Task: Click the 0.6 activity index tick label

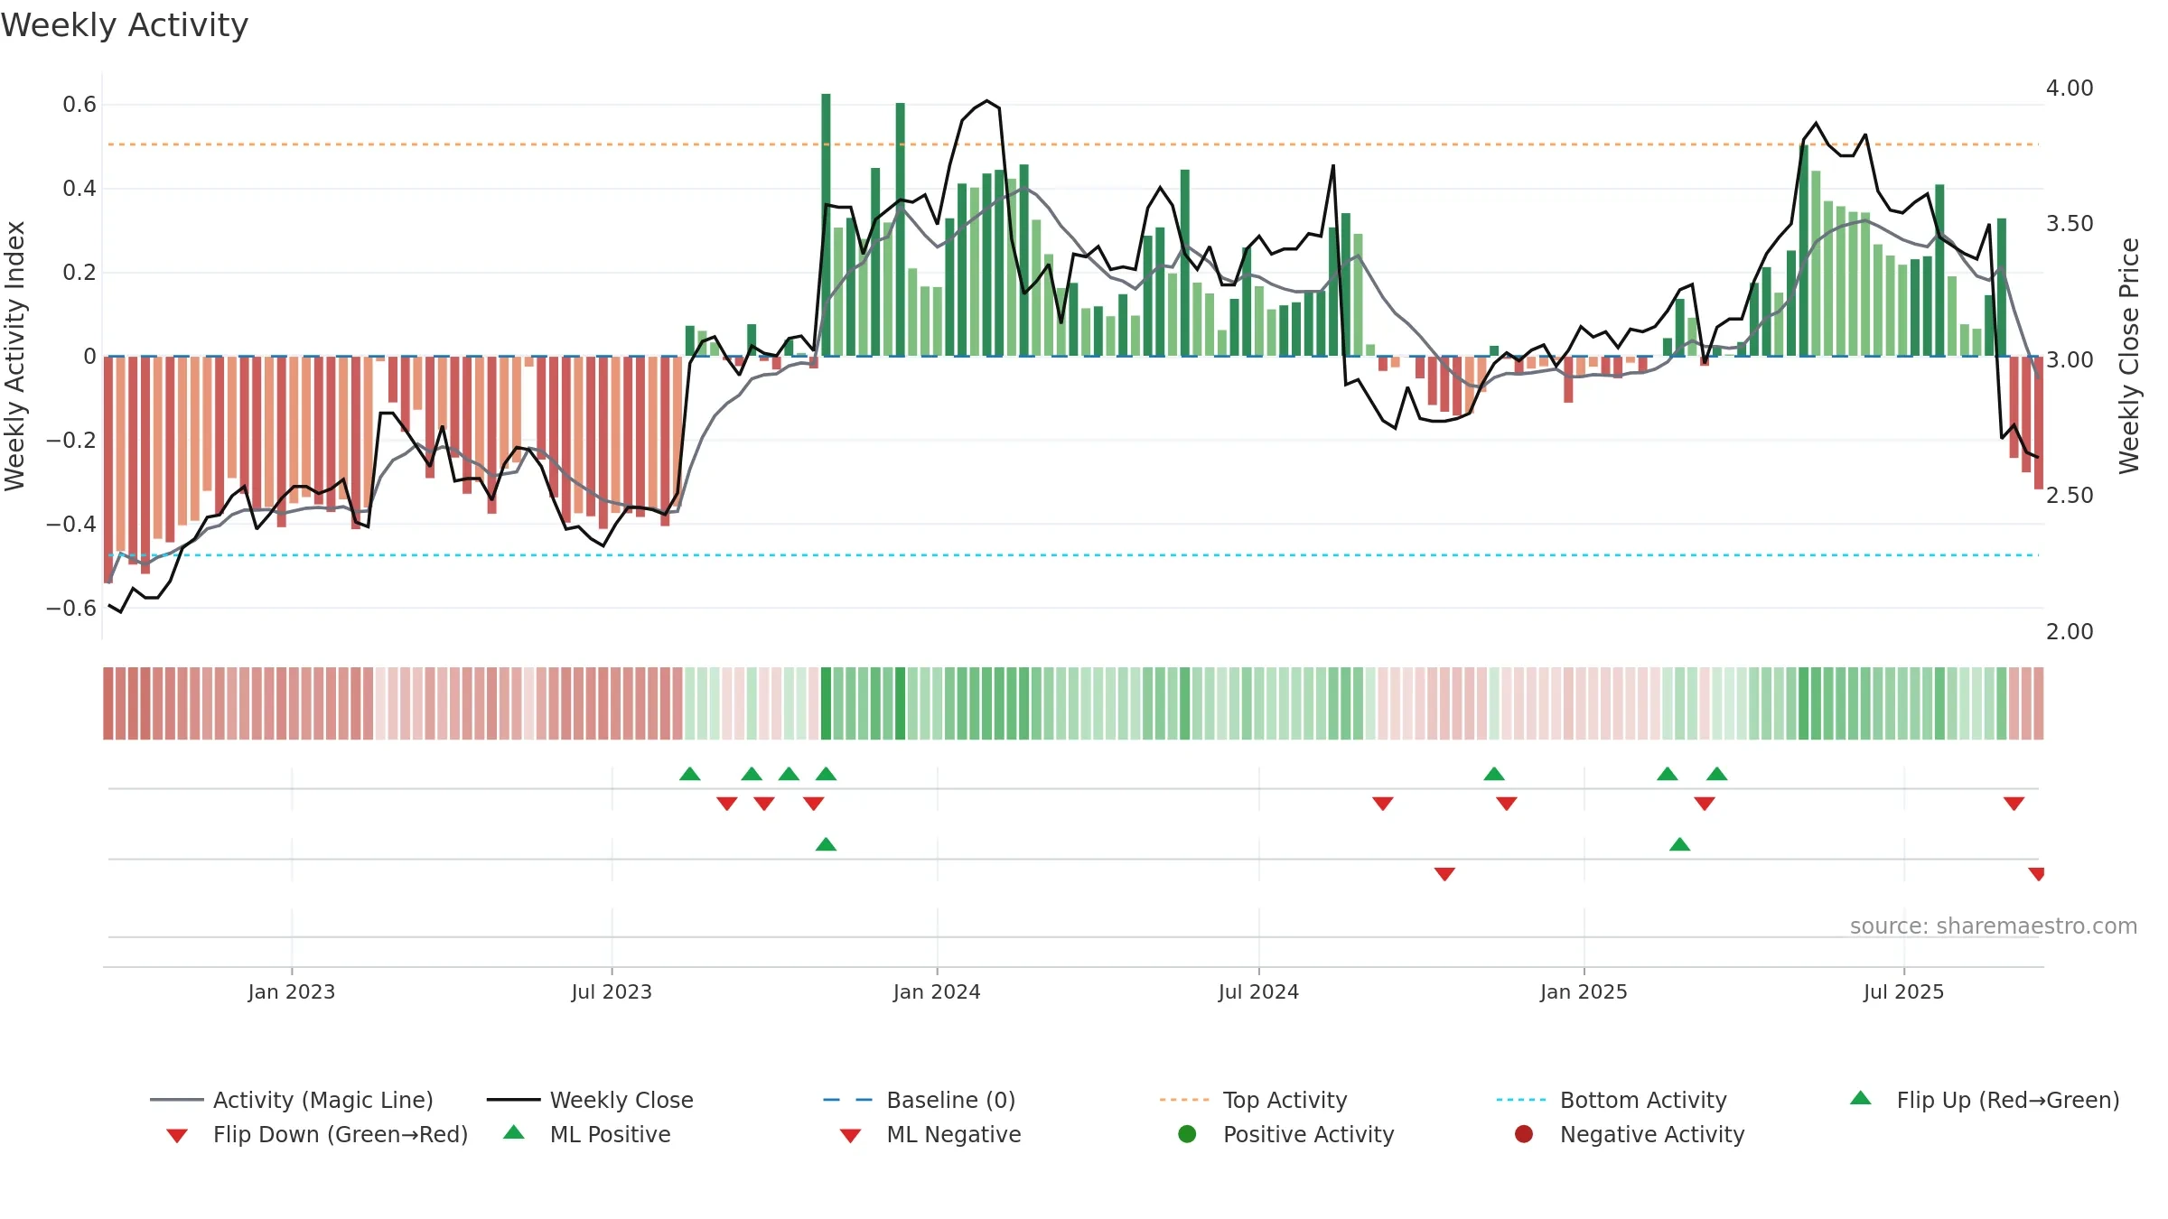Action: point(79,105)
